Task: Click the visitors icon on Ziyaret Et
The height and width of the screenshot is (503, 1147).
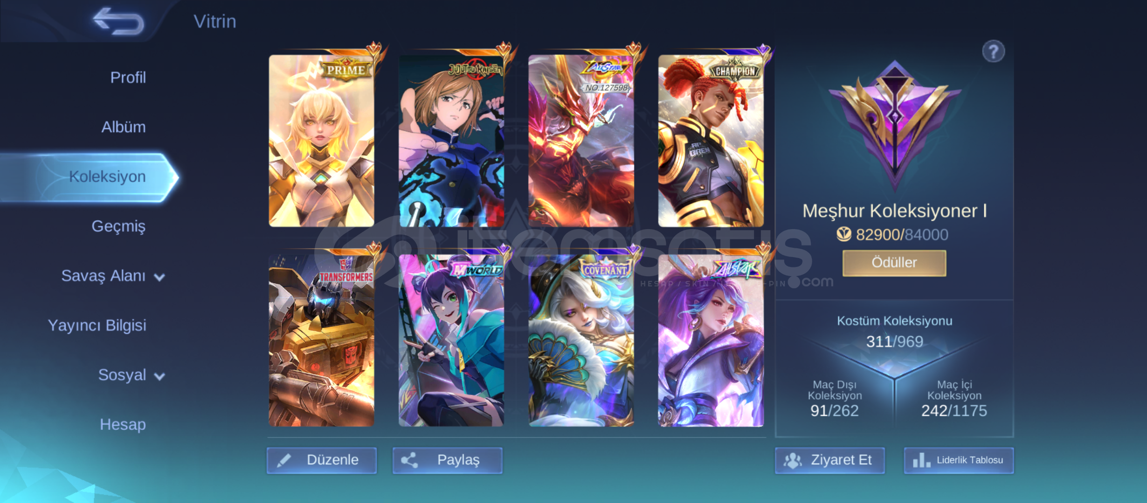Action: 792,460
